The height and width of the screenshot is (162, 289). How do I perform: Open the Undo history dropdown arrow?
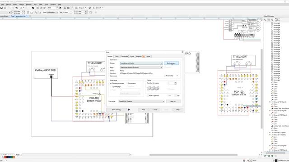tap(23, 8)
